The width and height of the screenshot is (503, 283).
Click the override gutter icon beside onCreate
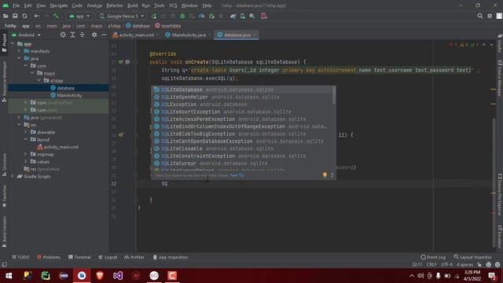coord(121,62)
